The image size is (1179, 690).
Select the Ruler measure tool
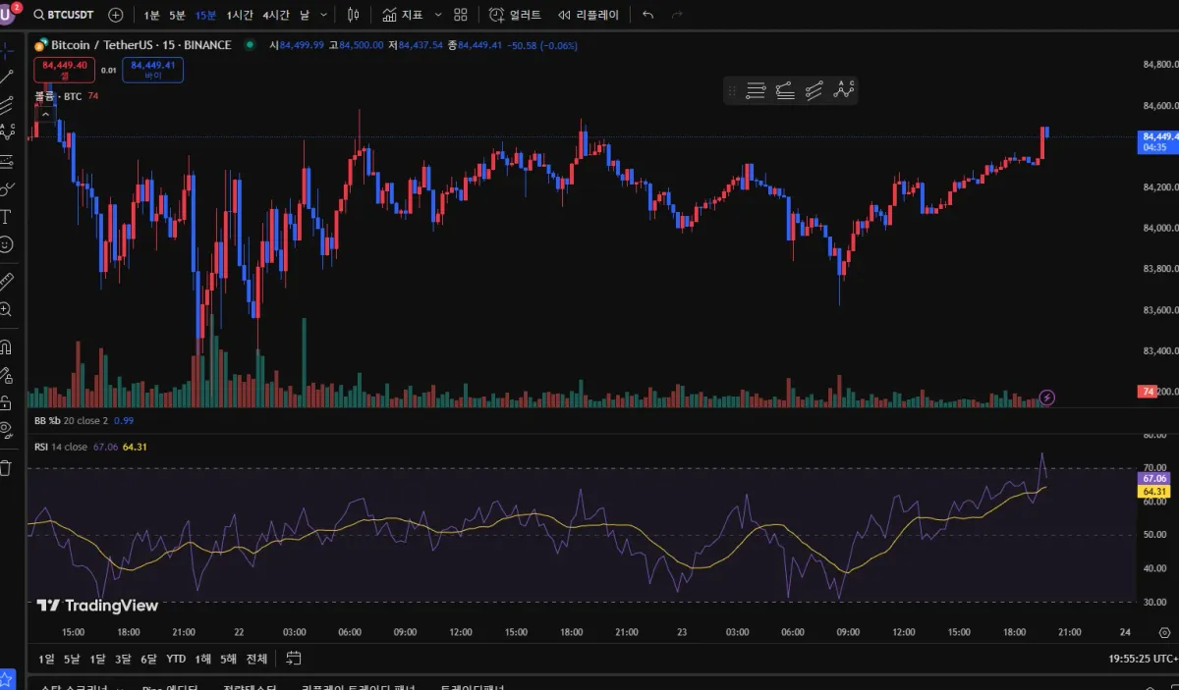pyautogui.click(x=6, y=282)
